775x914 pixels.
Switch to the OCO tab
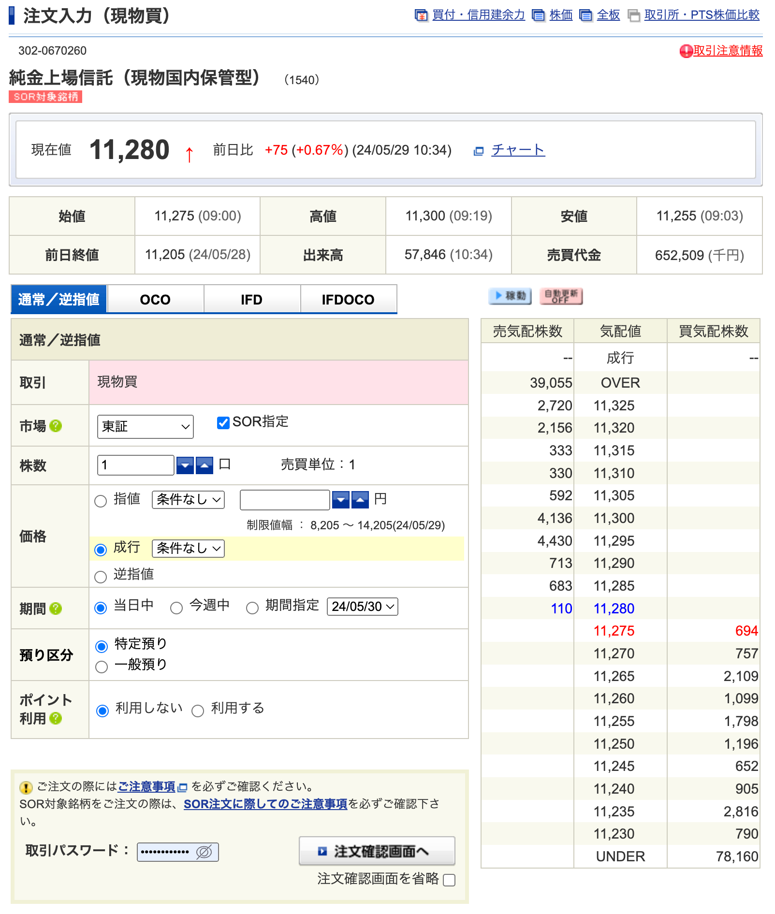click(x=155, y=300)
